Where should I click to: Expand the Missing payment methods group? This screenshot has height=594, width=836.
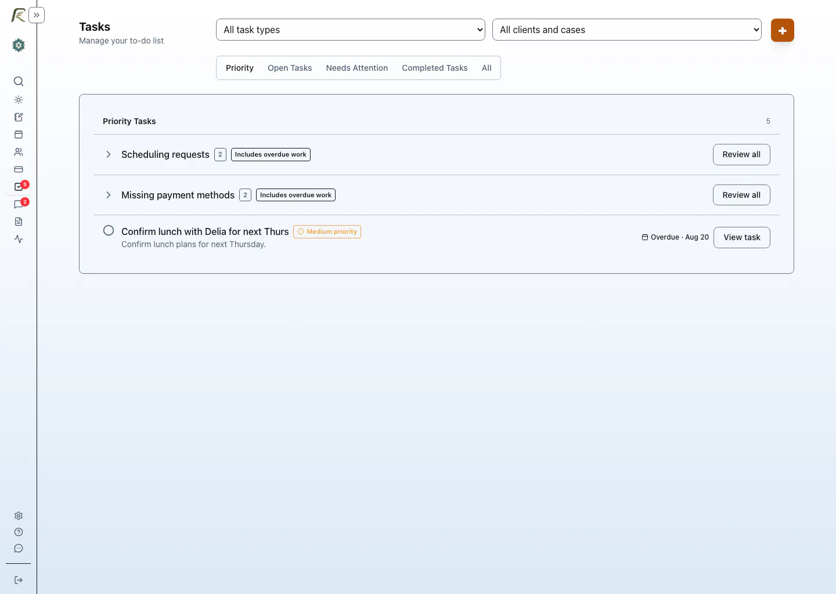pos(109,195)
